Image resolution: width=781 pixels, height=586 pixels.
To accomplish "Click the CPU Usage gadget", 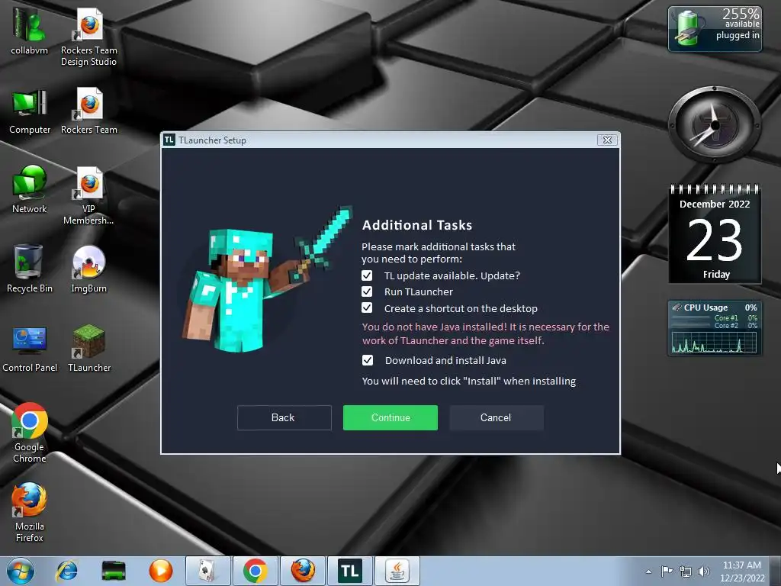I will tap(715, 328).
